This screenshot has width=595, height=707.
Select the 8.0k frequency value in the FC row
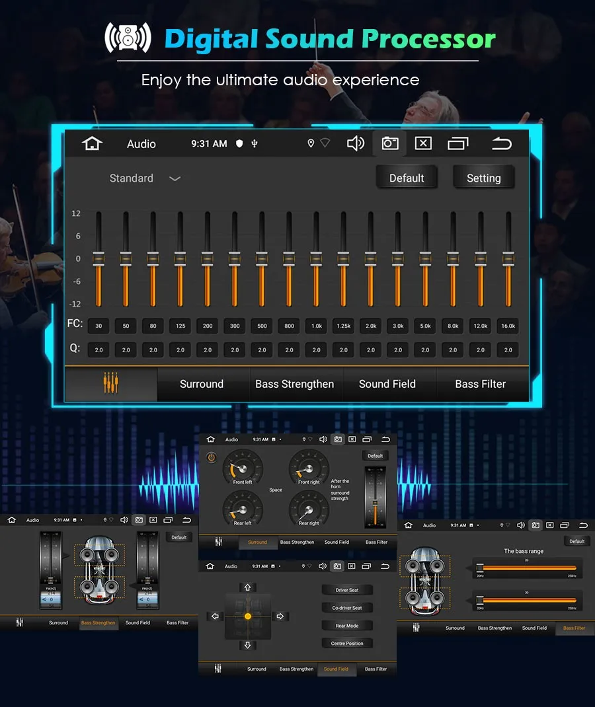[x=453, y=326]
